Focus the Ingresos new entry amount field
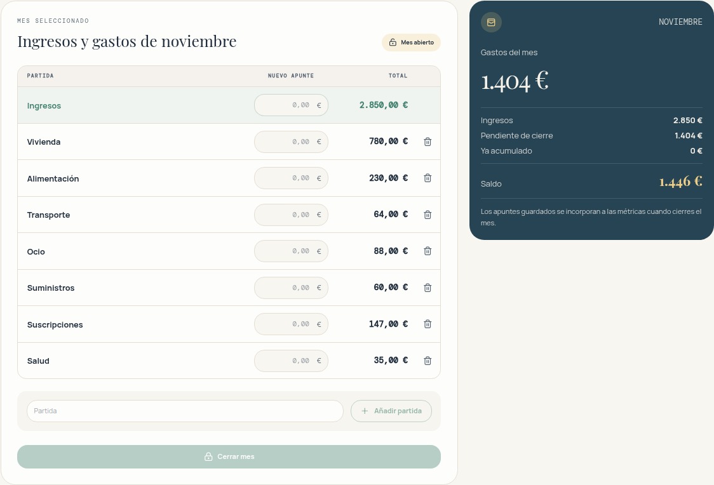Screen dimensions: 714x485 coord(291,105)
